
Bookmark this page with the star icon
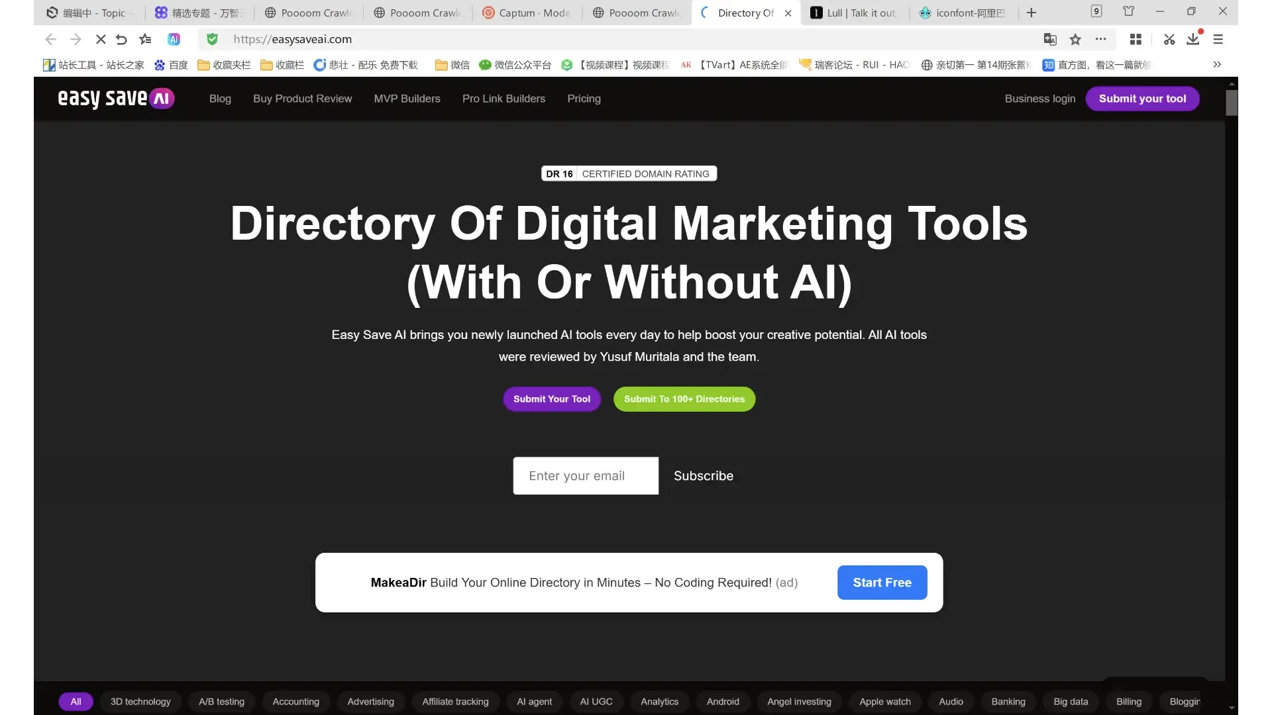[x=1075, y=40]
